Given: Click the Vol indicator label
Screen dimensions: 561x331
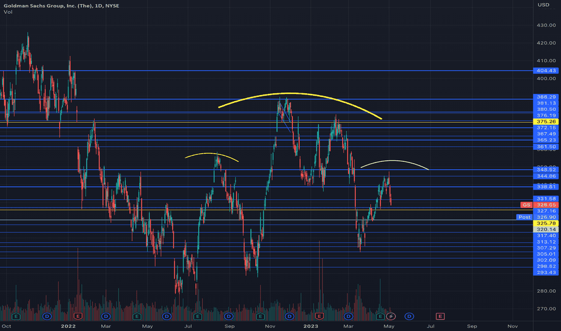Looking at the screenshot, I should click(x=8, y=12).
